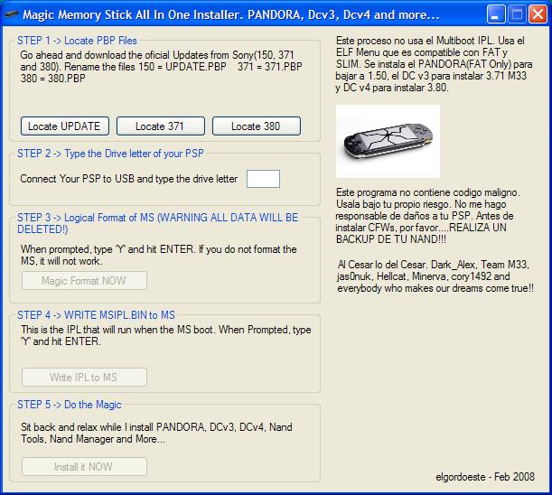Click 'Go ahead and download the oficial Updates' text
Screen dimensions: 552x495
[x=161, y=67]
